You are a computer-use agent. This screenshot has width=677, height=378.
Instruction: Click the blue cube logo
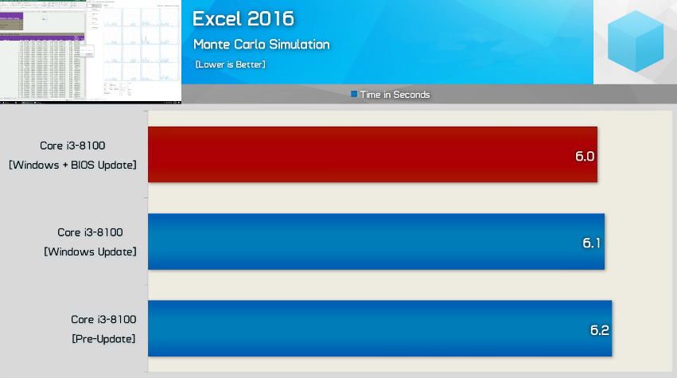coord(635,41)
